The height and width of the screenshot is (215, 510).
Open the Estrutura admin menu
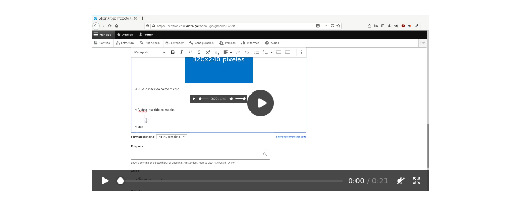(x=124, y=43)
